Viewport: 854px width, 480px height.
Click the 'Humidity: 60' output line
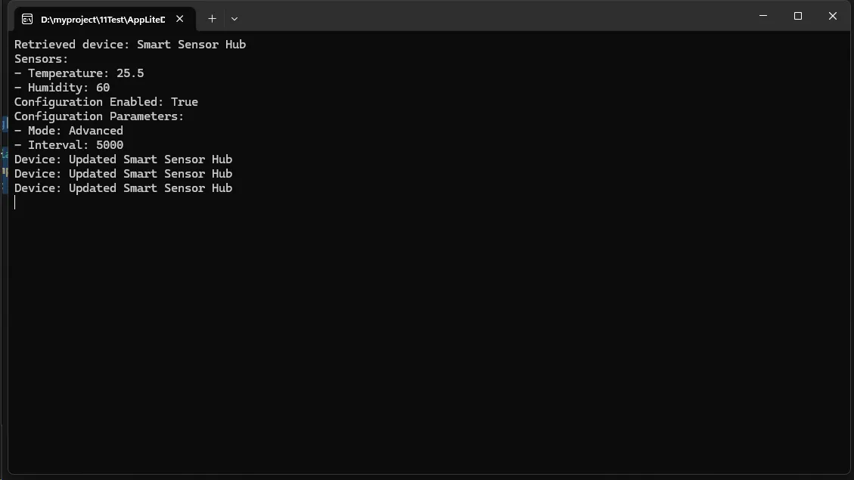[x=62, y=88]
